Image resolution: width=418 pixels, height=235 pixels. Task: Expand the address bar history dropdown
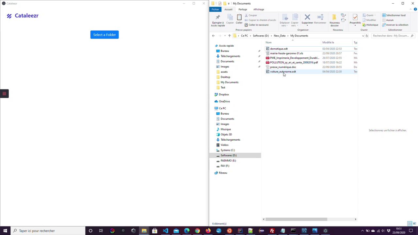[x=363, y=36]
